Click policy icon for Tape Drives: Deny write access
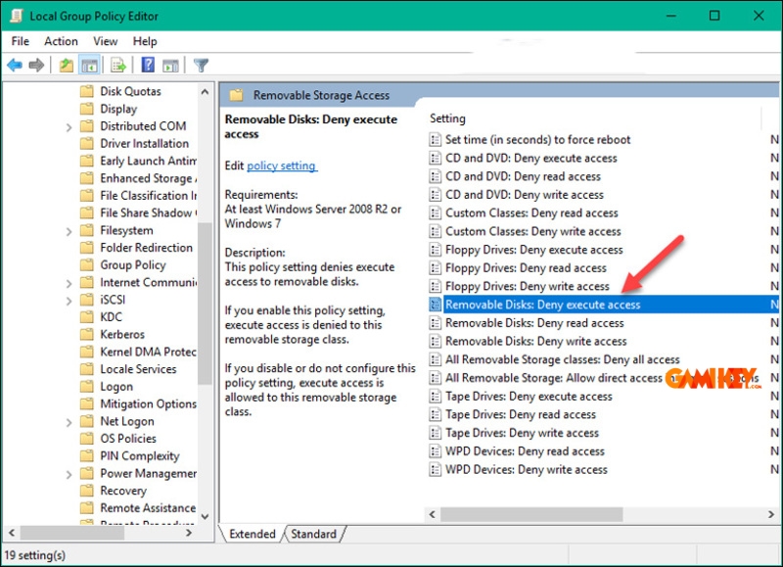 pos(436,433)
